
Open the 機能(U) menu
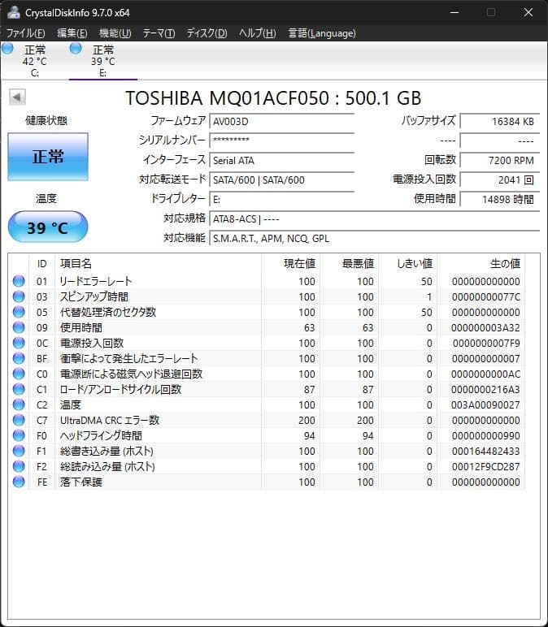[115, 33]
